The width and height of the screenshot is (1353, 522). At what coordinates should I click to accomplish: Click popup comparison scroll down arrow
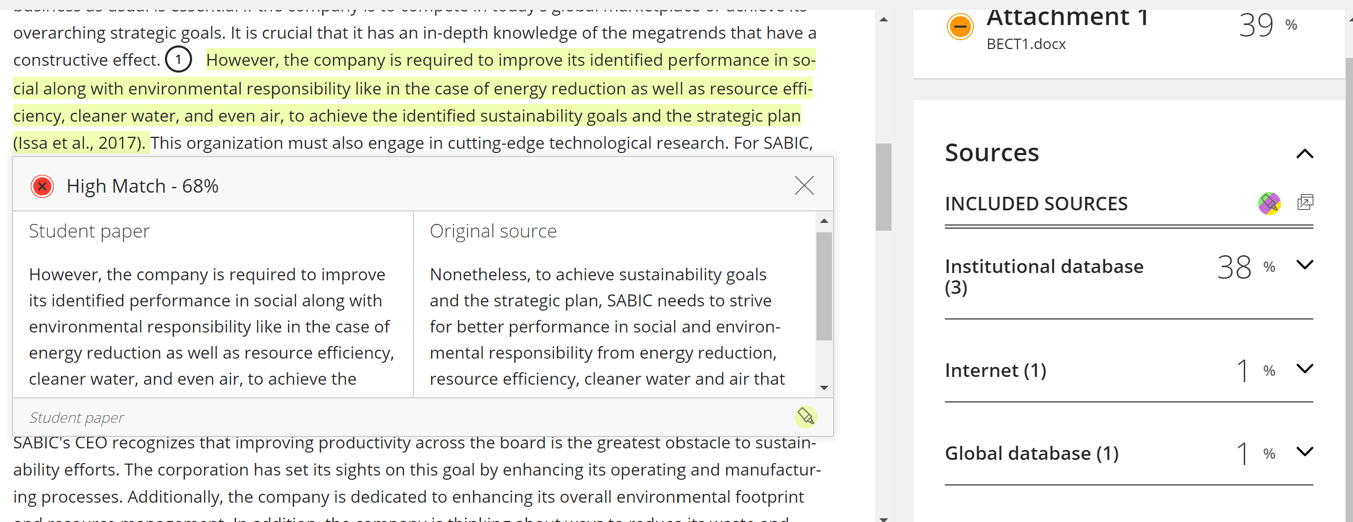pos(824,387)
